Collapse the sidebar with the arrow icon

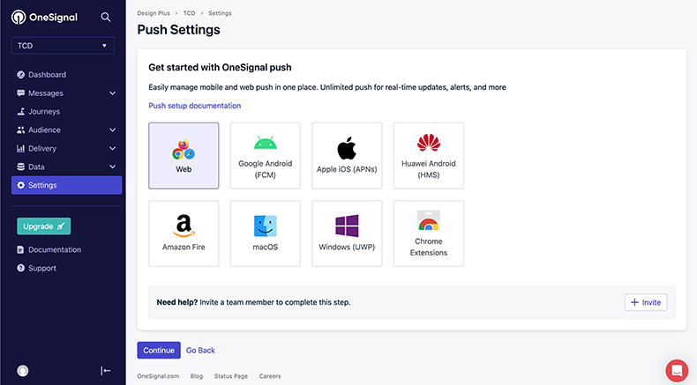pyautogui.click(x=105, y=371)
